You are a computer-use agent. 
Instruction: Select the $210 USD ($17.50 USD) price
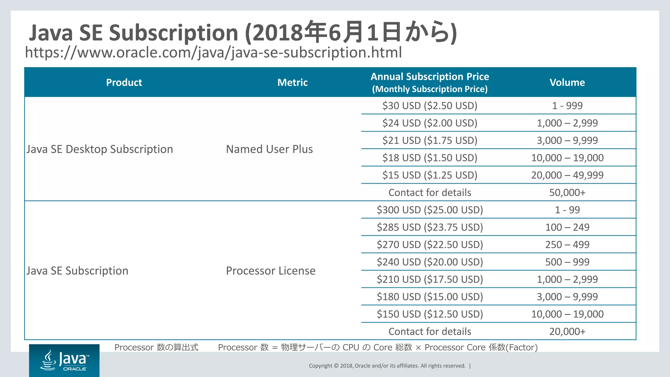pyautogui.click(x=430, y=279)
